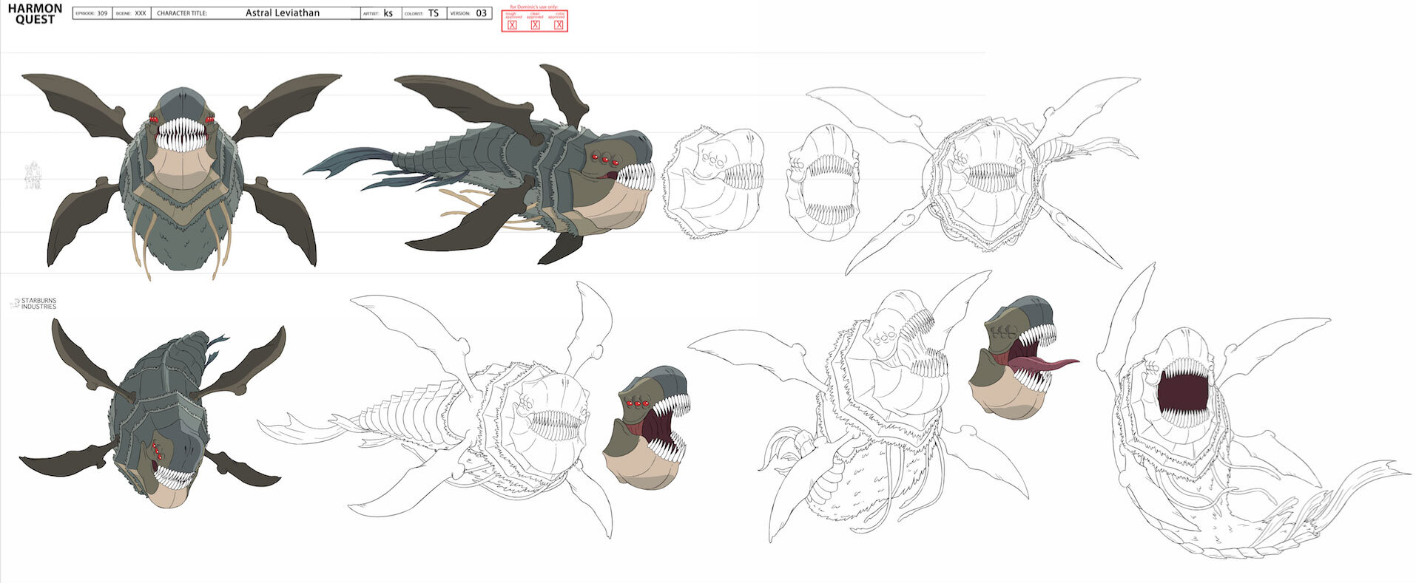Select the colored head with tongue out
The width and height of the screenshot is (1416, 583).
pyautogui.click(x=1022, y=357)
